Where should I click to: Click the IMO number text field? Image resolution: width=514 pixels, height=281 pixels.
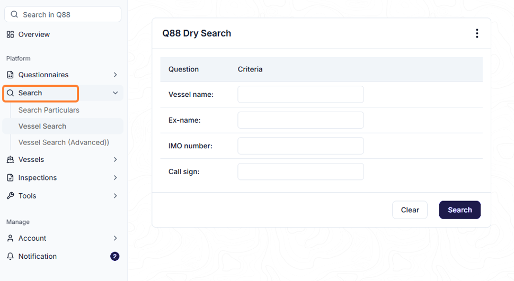tap(300, 146)
